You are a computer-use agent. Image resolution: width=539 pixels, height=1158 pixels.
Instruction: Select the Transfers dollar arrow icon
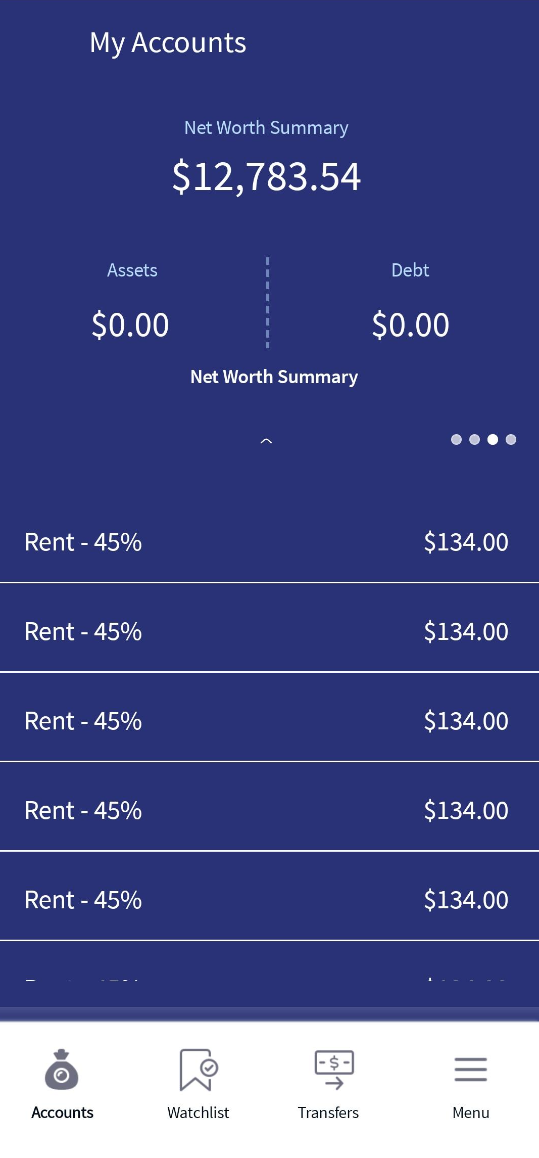click(334, 1069)
